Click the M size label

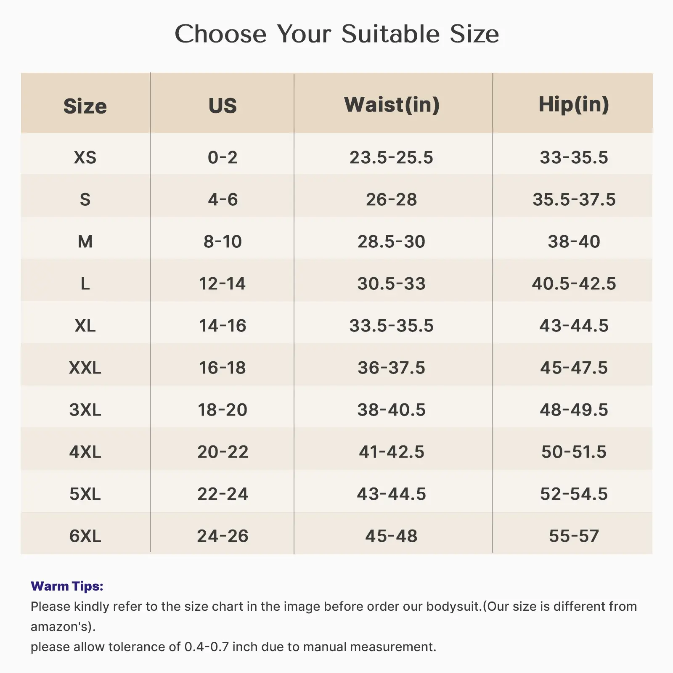85,241
